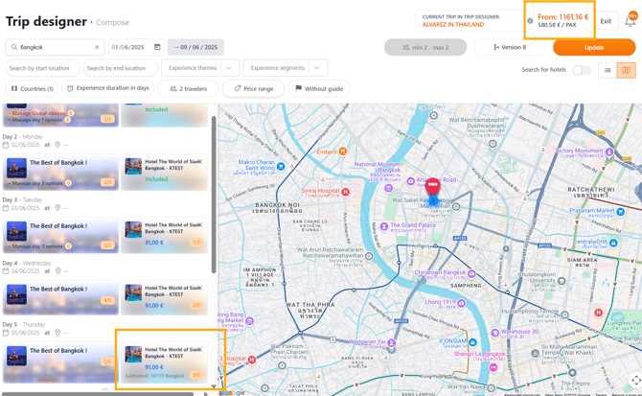The image size is (642, 396).
Task: Select the Without guide filter
Action: coord(317,88)
